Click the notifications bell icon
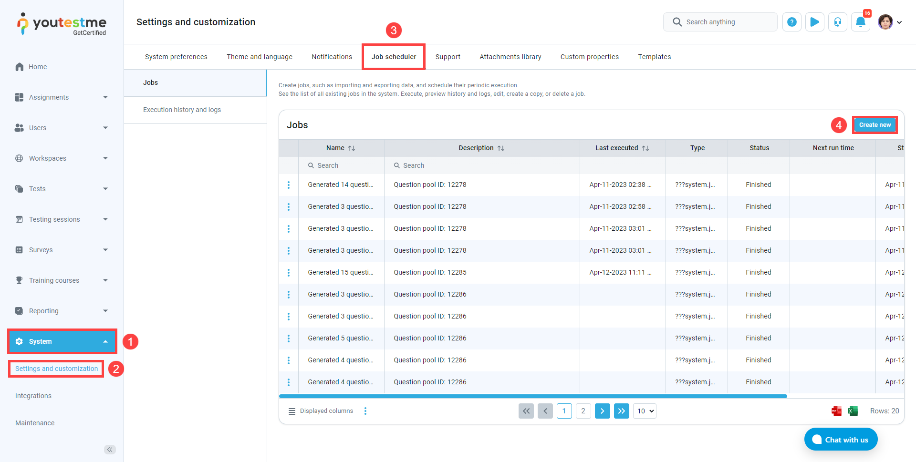This screenshot has height=462, width=916. coord(860,22)
